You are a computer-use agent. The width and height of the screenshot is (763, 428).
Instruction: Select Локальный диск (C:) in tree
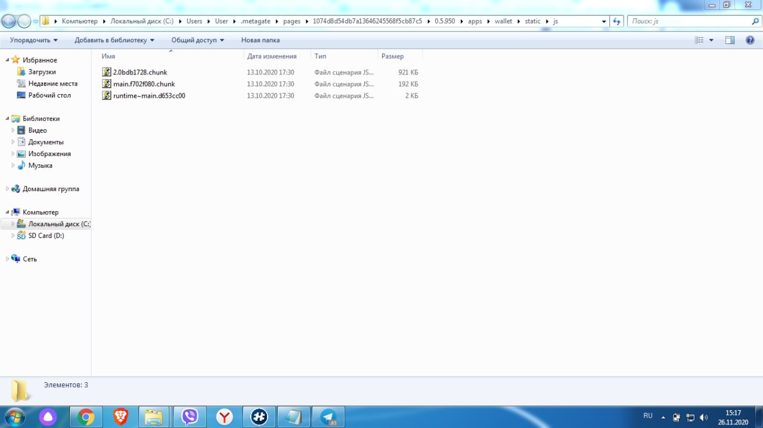pyautogui.click(x=59, y=224)
